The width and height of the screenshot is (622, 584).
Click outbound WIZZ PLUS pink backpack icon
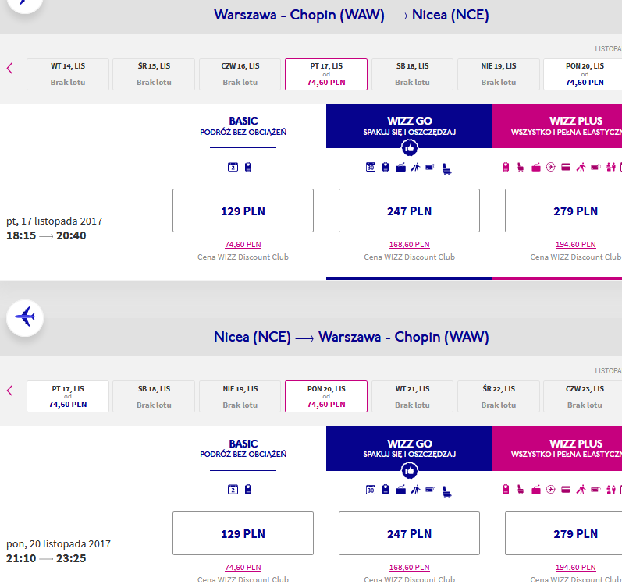pyautogui.click(x=506, y=167)
